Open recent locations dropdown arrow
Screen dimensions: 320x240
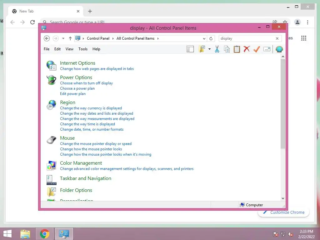click(63, 38)
